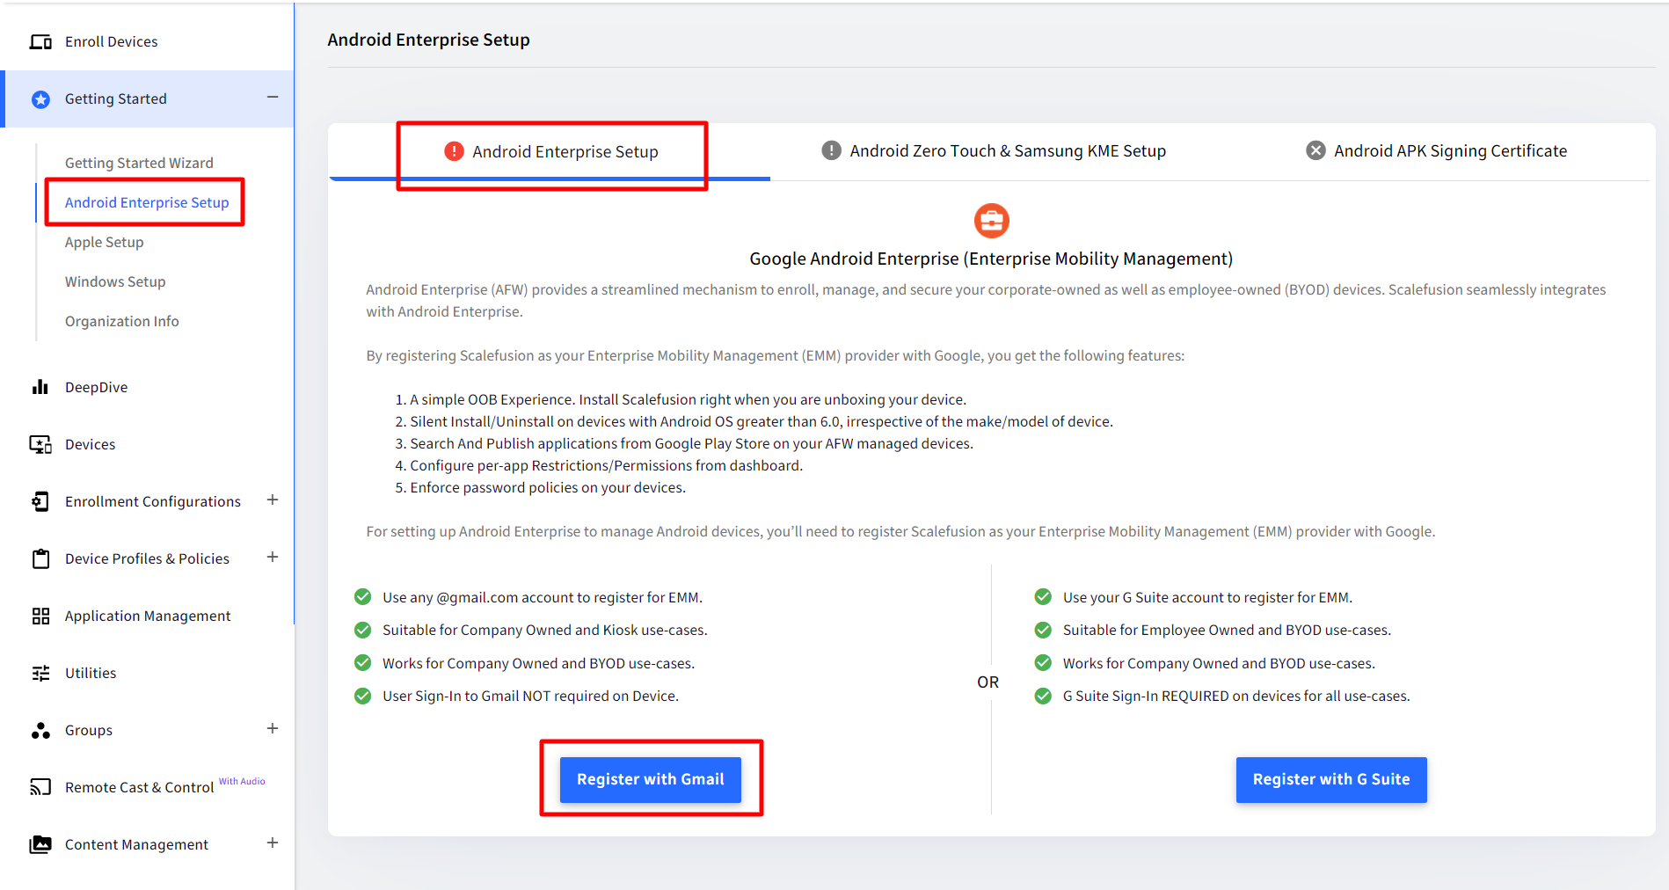The width and height of the screenshot is (1669, 890).
Task: Go to Enroll Devices
Action: pos(112,41)
